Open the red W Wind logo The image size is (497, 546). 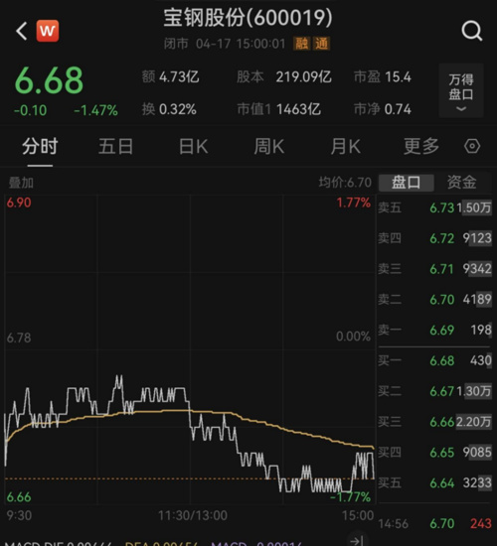pyautogui.click(x=48, y=31)
